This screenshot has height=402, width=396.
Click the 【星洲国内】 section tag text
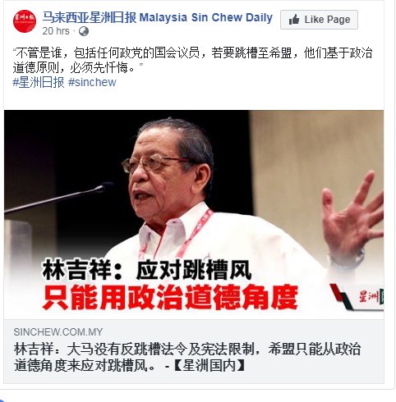(210, 365)
